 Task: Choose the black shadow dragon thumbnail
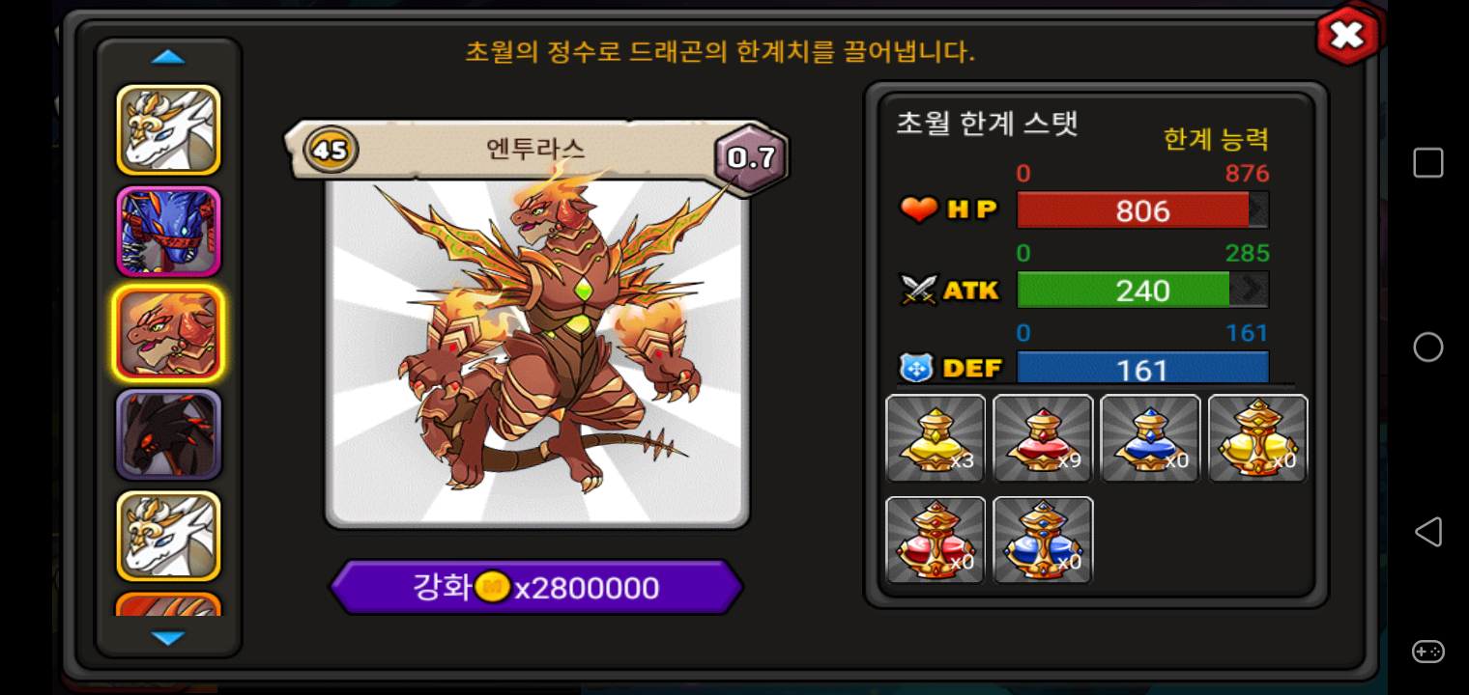pos(169,434)
